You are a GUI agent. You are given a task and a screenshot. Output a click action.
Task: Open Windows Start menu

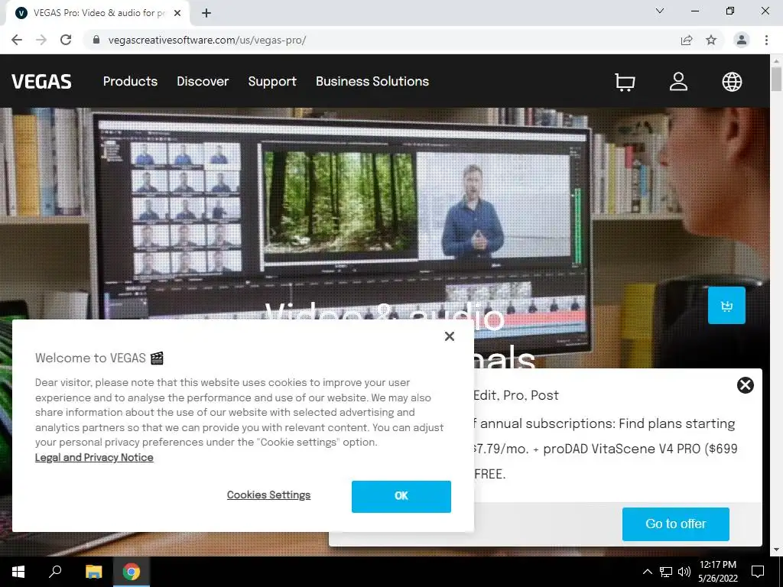click(18, 572)
